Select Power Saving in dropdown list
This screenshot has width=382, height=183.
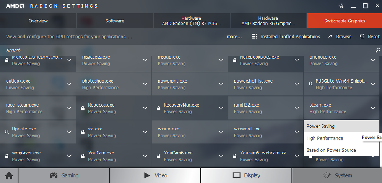[x=341, y=126]
